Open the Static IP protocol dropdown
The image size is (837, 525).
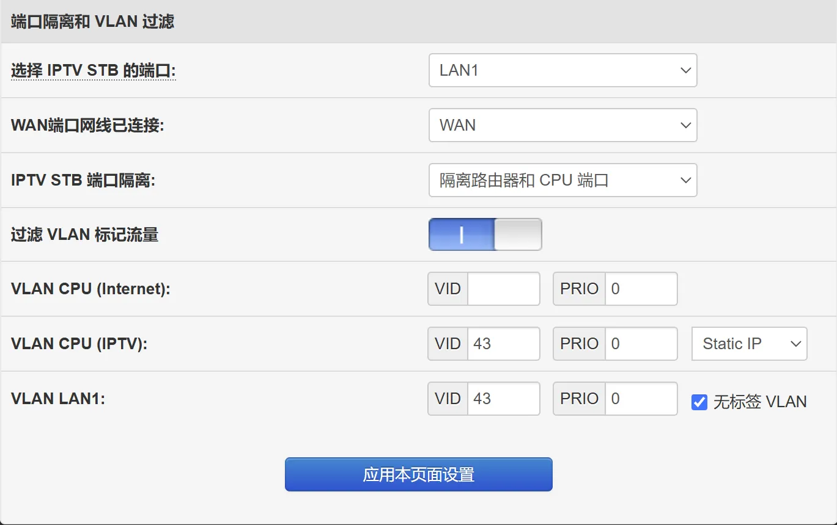[x=748, y=344]
